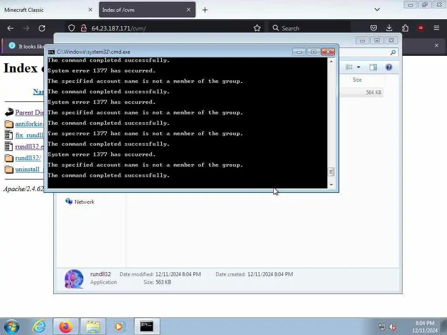
Task: Minimize the cmd.exe window
Action: 299,52
